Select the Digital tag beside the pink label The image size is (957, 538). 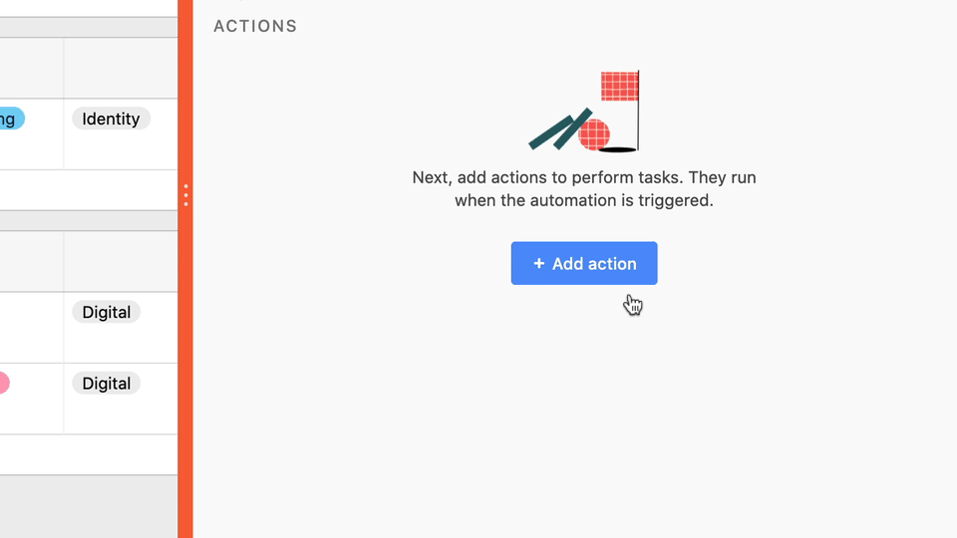coord(107,384)
